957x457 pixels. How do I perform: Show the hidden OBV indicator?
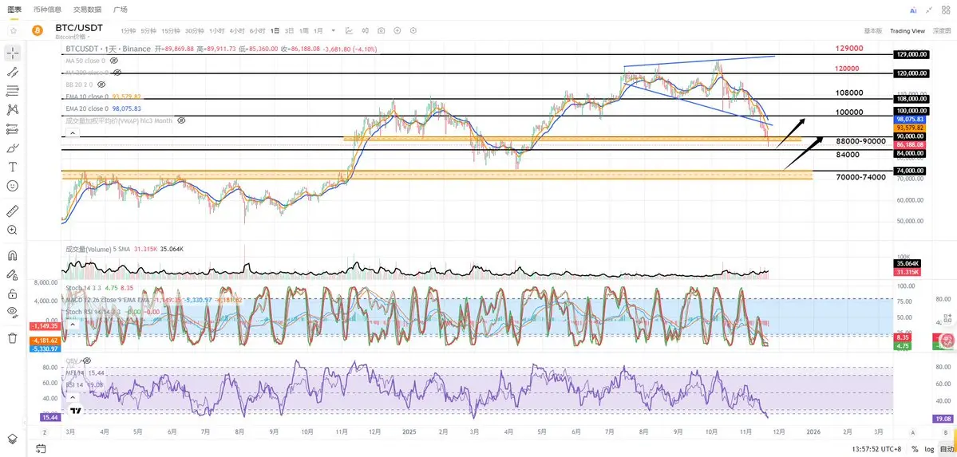87,360
